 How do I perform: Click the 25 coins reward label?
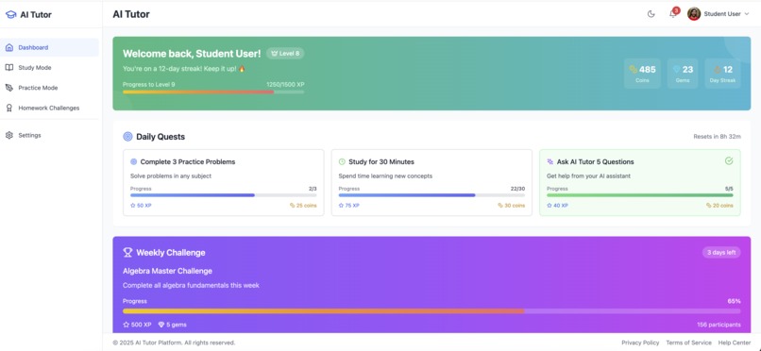[x=303, y=206]
